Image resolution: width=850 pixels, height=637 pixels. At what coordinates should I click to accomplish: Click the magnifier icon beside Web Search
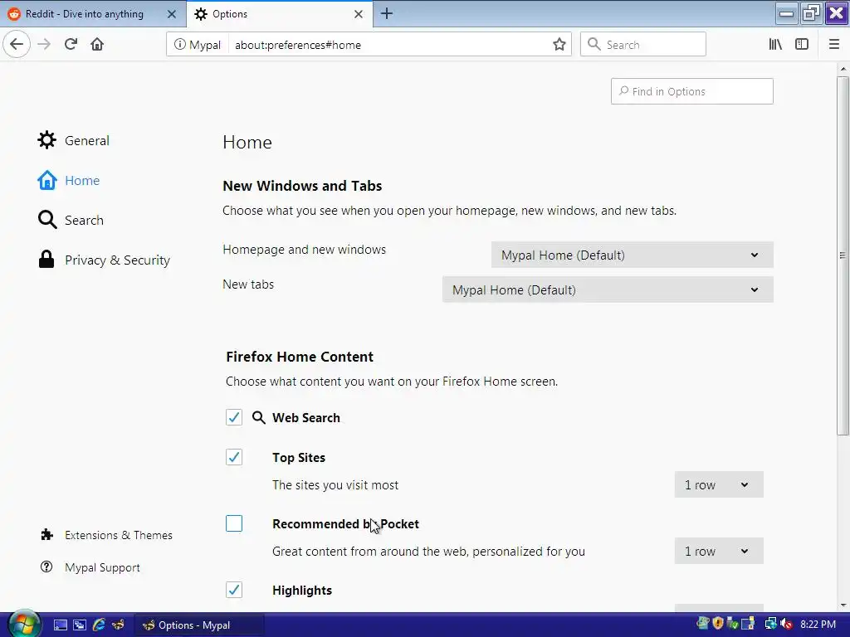point(259,417)
